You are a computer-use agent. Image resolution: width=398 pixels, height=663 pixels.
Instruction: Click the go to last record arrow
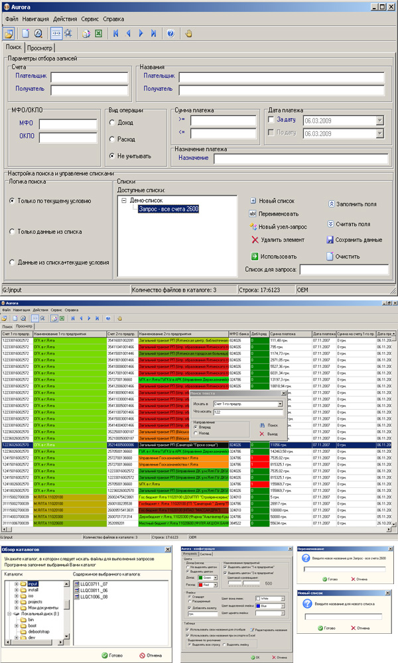(154, 33)
